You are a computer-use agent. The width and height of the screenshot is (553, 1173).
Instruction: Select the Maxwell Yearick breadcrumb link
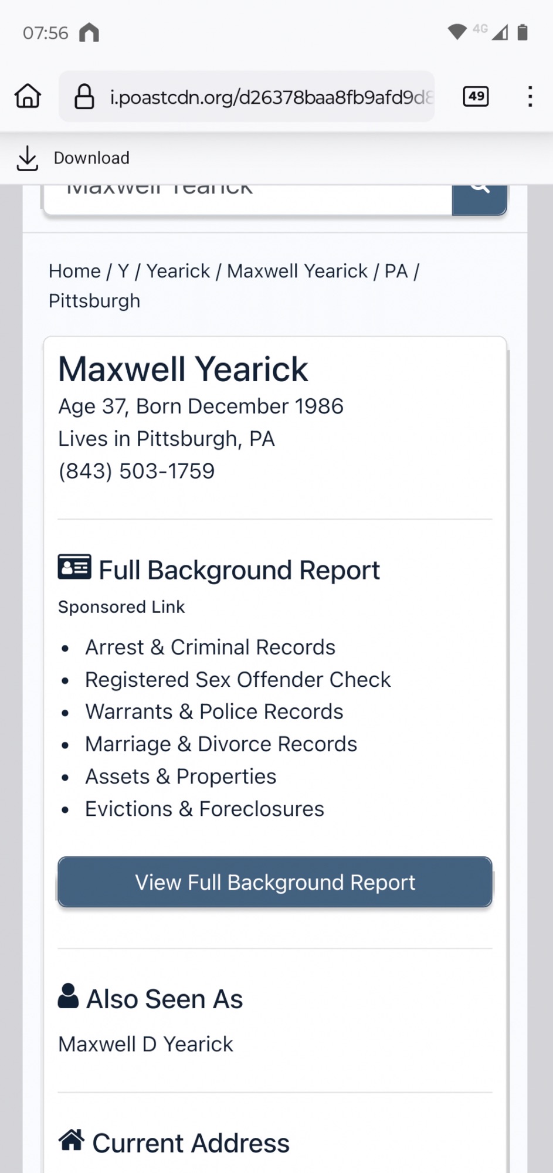coord(297,271)
